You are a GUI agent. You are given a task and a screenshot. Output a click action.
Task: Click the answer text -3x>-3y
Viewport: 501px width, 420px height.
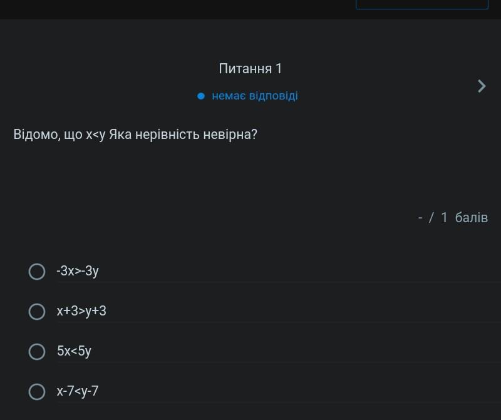(x=78, y=272)
